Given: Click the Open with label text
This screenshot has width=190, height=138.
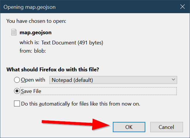Looking at the screenshot, I should pyautogui.click(x=33, y=80).
